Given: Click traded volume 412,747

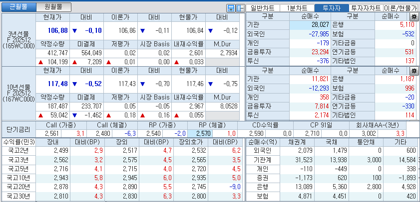Looking at the screenshot, I should (x=57, y=53).
